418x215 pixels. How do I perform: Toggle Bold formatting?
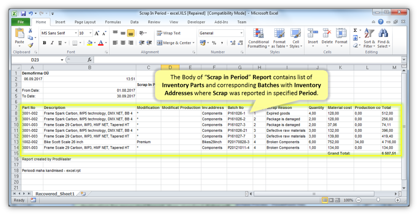pos(45,43)
